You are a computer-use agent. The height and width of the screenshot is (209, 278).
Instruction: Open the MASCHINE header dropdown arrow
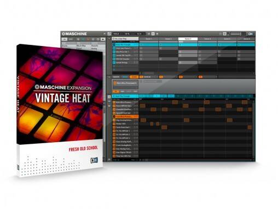click(x=105, y=34)
